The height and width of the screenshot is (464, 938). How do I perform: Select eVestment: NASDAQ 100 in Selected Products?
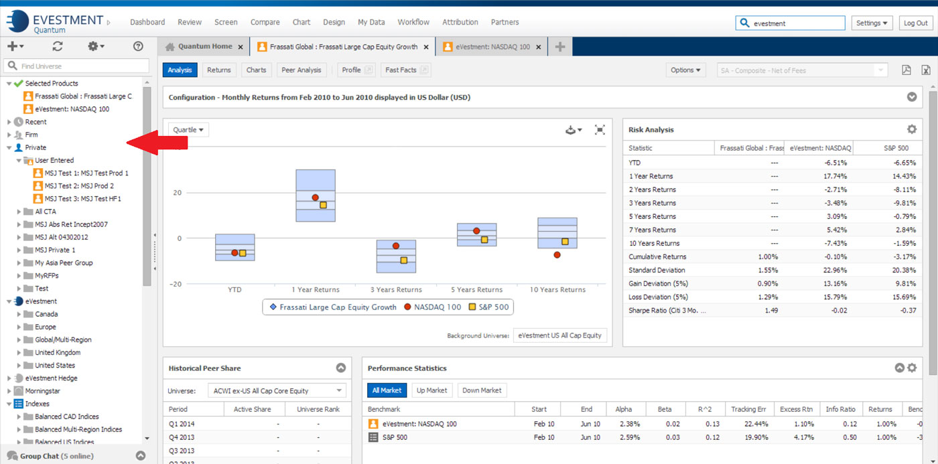pyautogui.click(x=66, y=108)
